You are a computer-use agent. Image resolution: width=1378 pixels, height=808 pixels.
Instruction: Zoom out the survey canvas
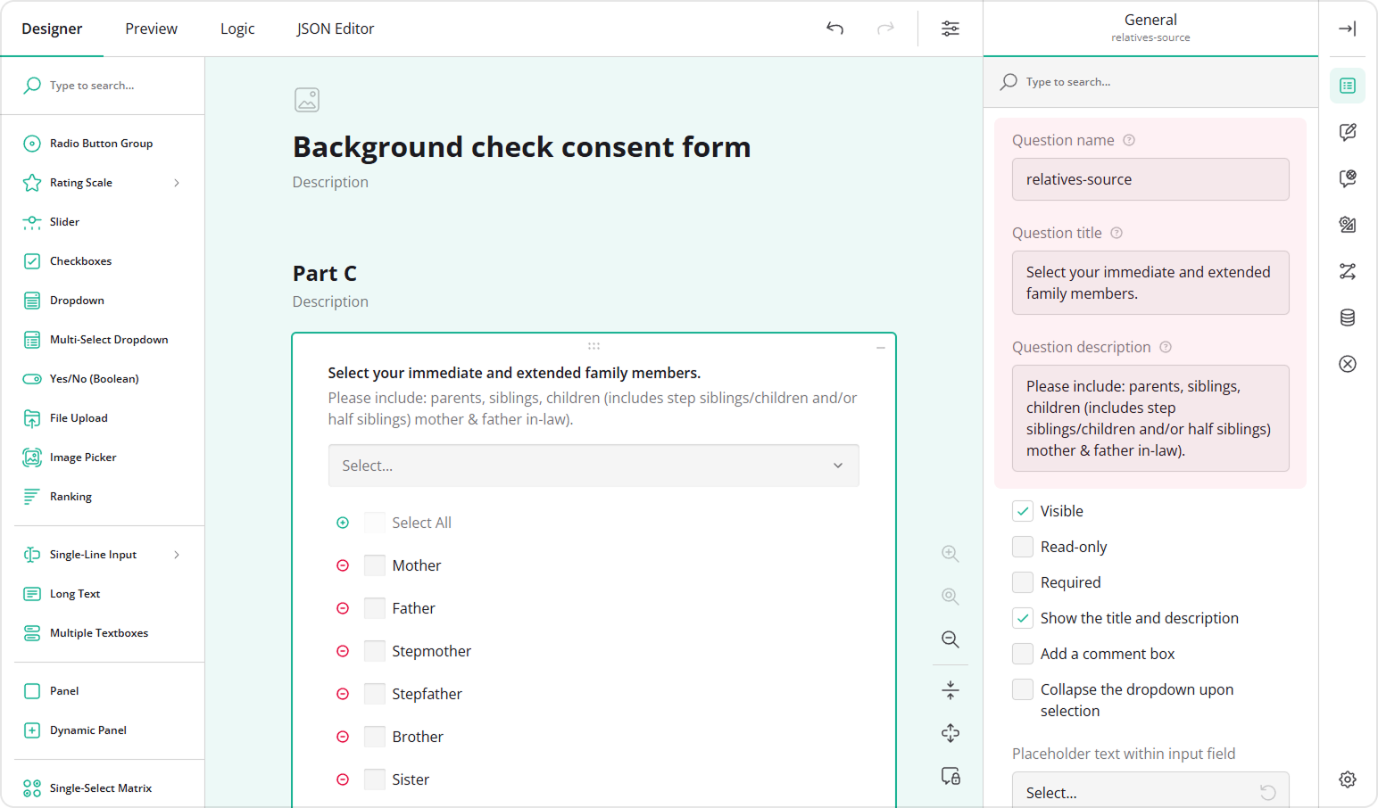(x=950, y=639)
